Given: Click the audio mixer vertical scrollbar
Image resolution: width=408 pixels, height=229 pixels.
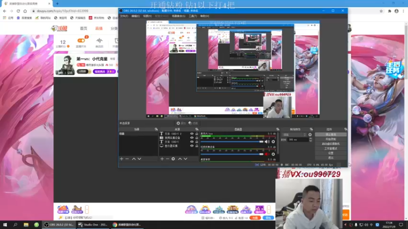Looking at the screenshot, I should tap(277, 144).
